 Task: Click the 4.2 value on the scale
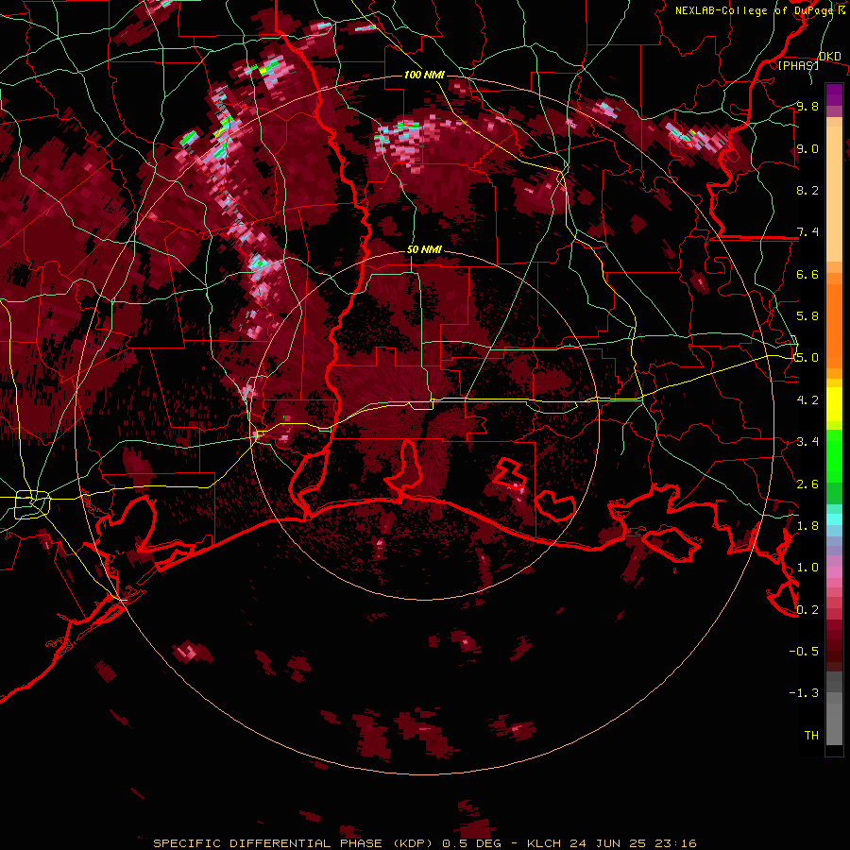click(807, 400)
